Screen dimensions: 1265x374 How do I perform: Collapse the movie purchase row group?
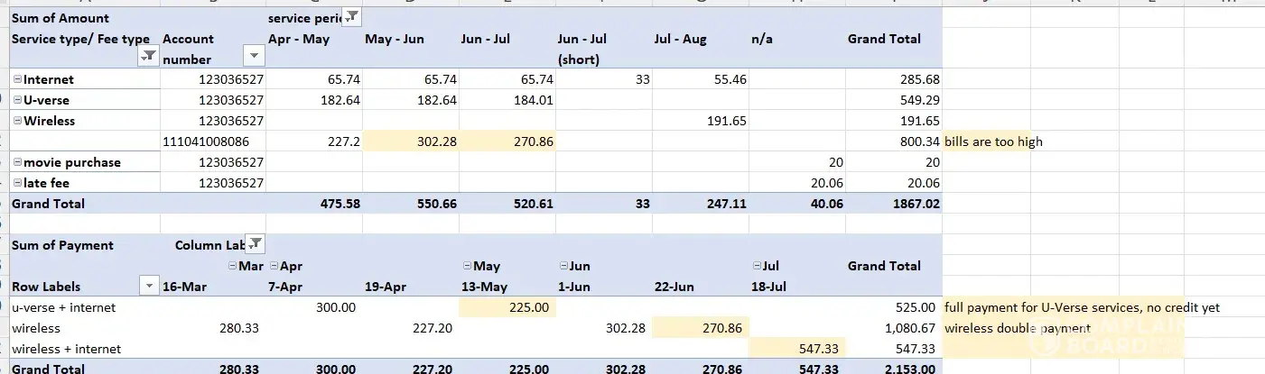pyautogui.click(x=18, y=162)
